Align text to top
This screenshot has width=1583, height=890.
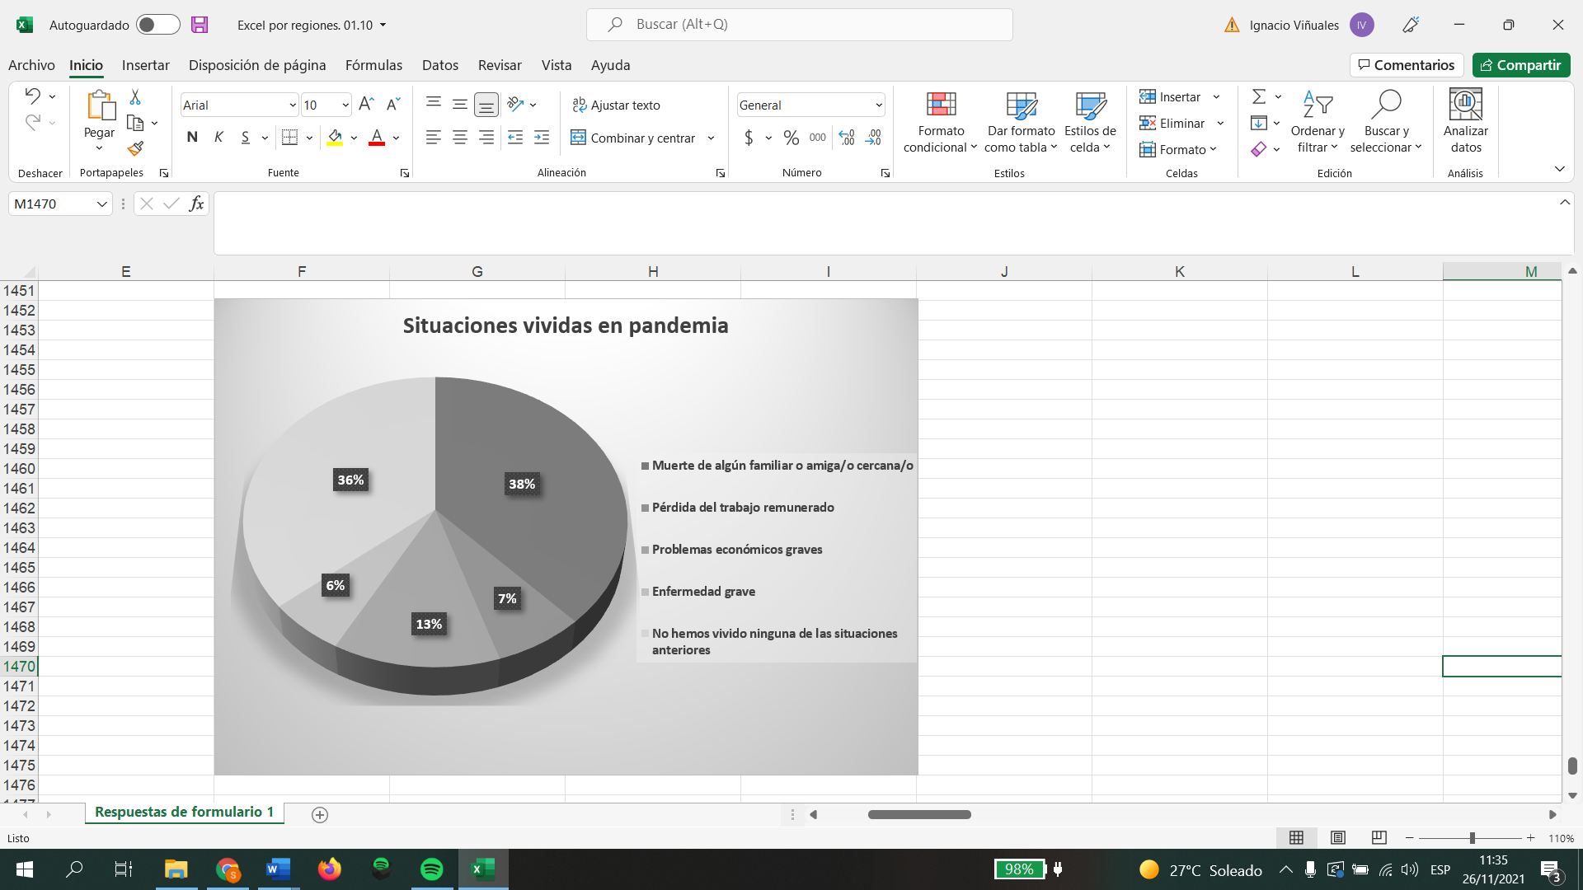(433, 104)
